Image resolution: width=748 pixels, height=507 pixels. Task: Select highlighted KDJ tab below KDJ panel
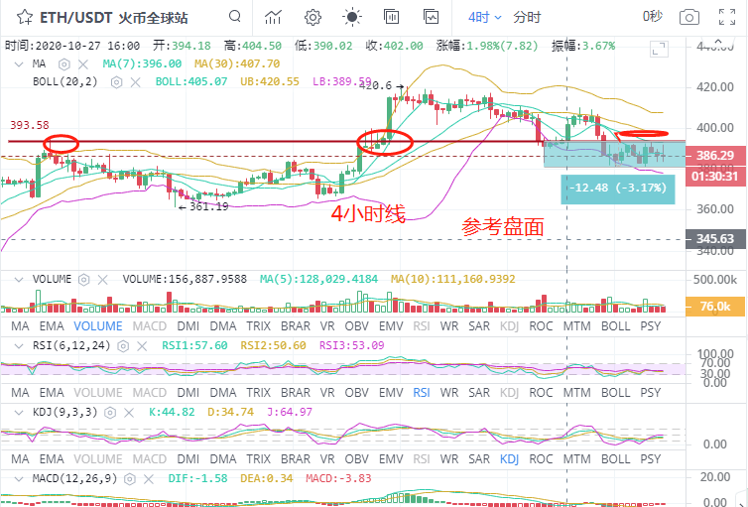509,459
